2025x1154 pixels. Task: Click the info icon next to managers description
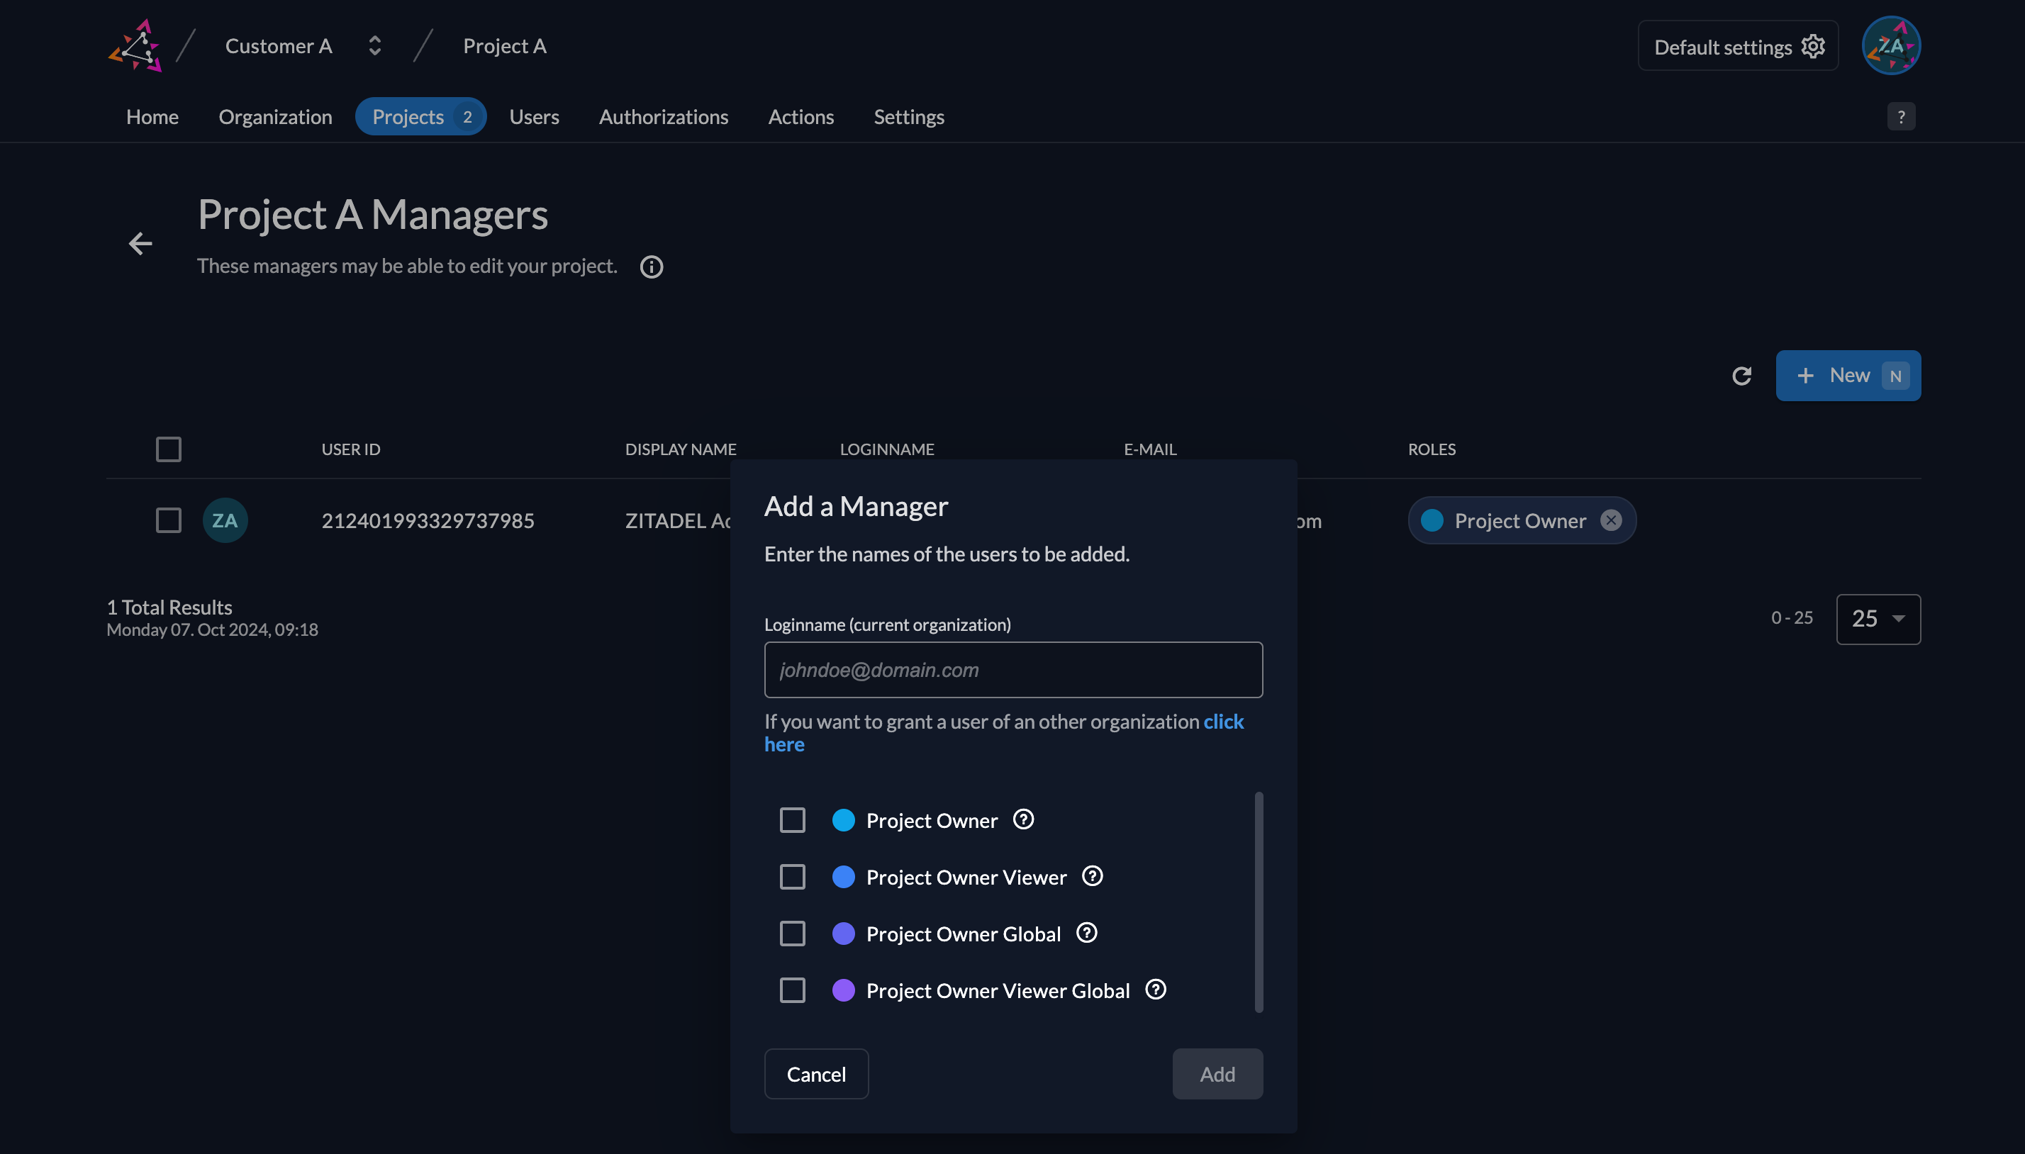(x=651, y=267)
